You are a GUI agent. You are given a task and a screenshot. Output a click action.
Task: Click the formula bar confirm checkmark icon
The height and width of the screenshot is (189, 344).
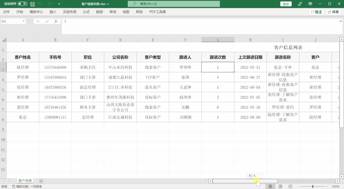click(x=47, y=21)
